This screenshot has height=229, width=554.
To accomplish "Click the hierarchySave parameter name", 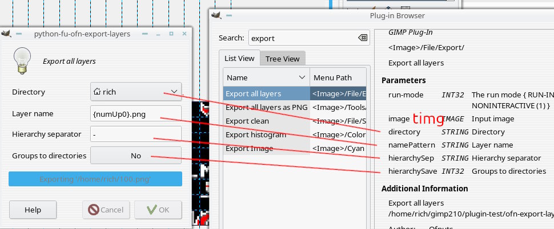I will coord(413,171).
